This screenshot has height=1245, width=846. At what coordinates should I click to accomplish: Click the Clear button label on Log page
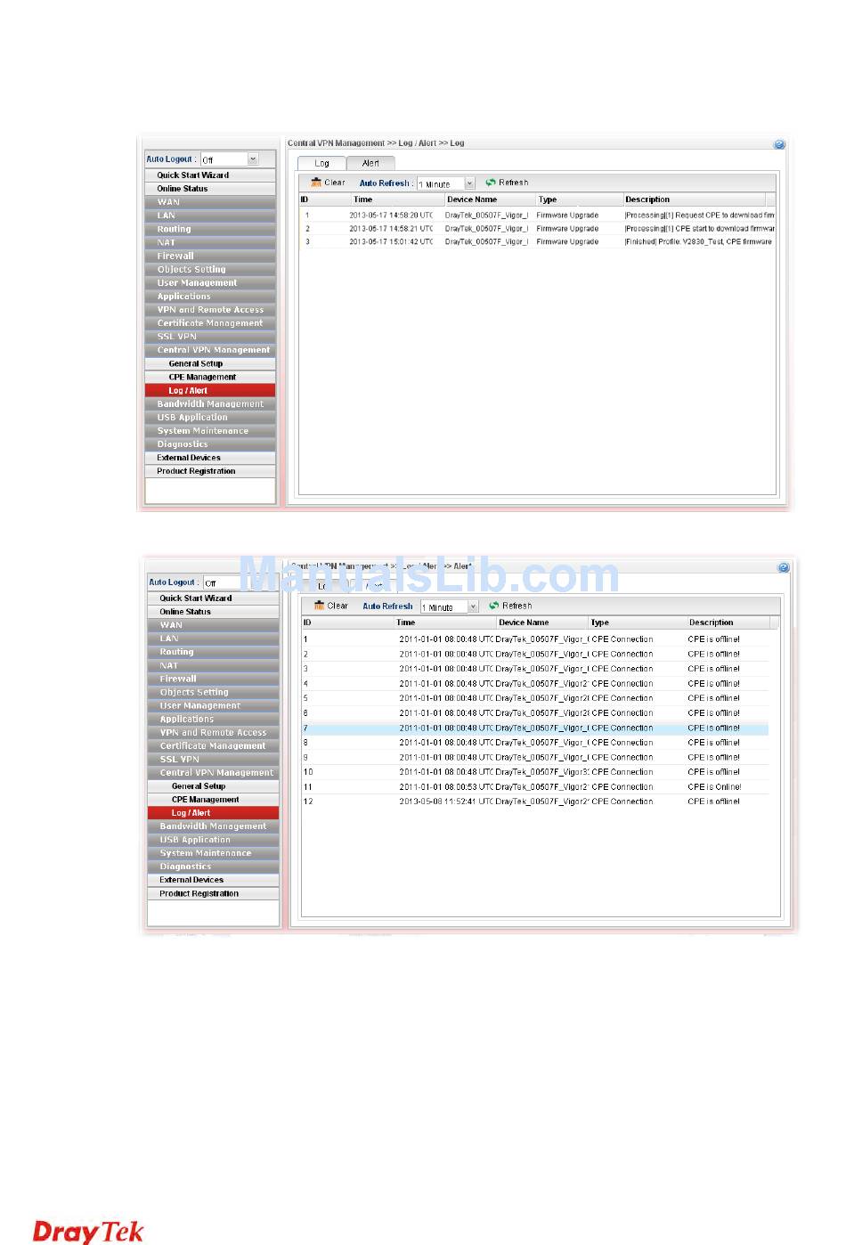tap(335, 183)
